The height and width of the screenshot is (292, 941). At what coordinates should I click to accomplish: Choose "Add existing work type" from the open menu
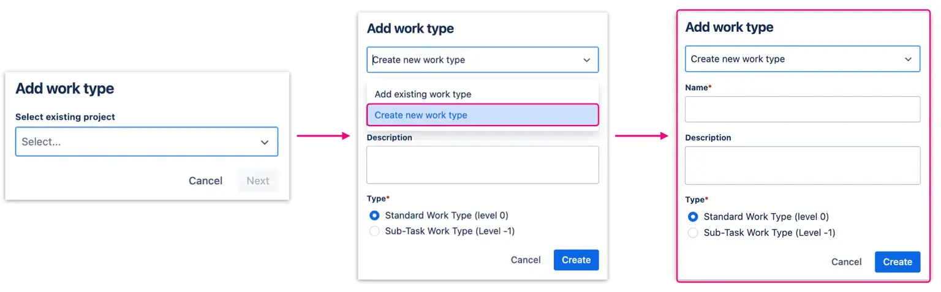[x=423, y=94]
